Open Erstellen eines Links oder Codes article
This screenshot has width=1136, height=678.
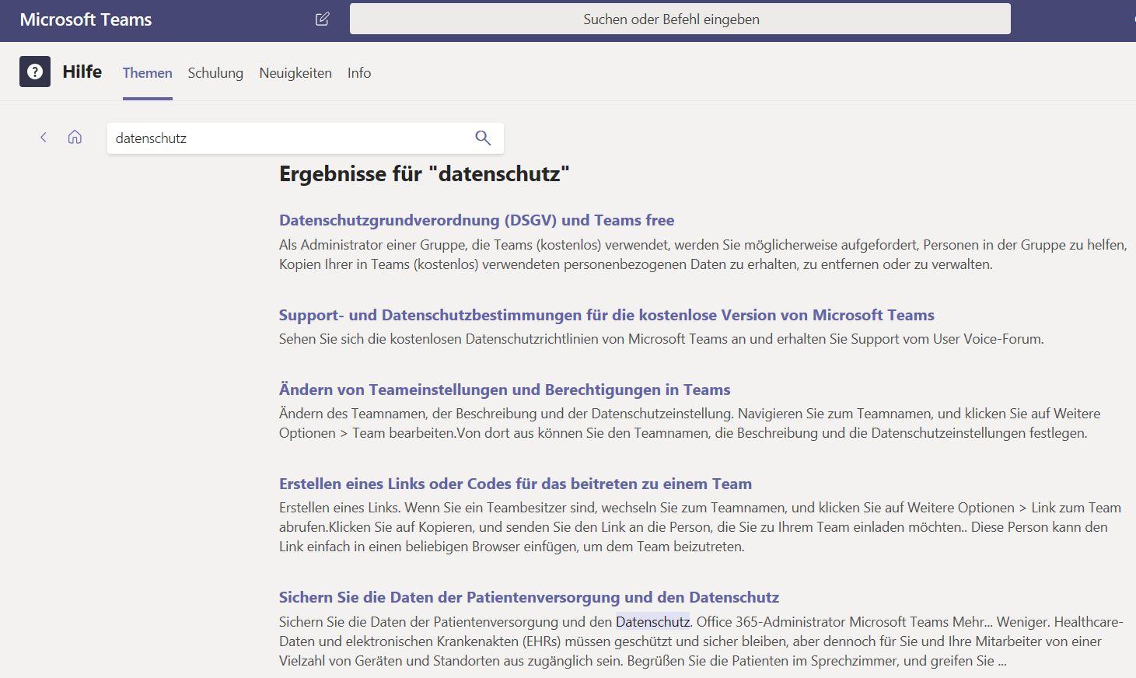point(516,484)
